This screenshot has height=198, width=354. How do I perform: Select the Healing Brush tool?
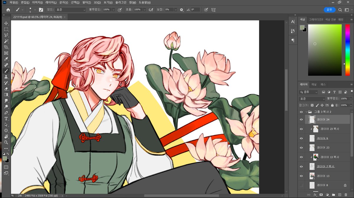tap(6, 65)
